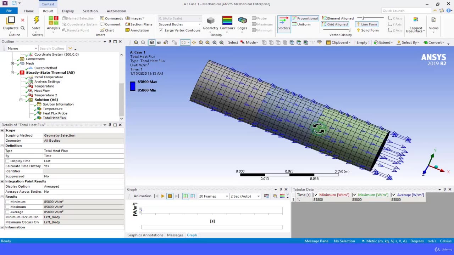Viewport: 454px width, 255px height.
Task: Open the Messages tab
Action: [175, 235]
